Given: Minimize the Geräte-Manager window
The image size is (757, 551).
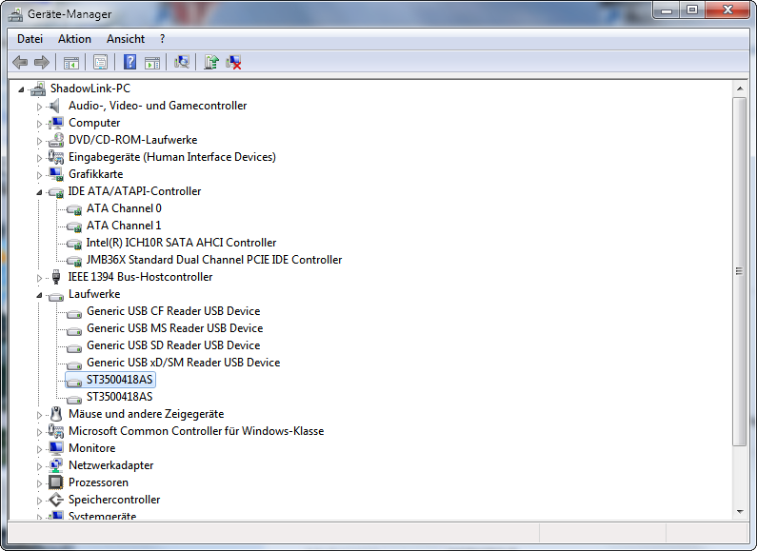Looking at the screenshot, I should point(667,10).
